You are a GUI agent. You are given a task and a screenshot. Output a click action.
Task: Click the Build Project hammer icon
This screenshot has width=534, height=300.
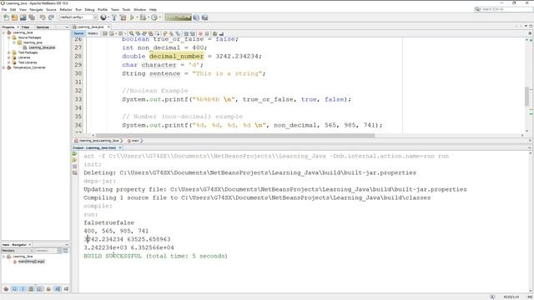click(114, 17)
